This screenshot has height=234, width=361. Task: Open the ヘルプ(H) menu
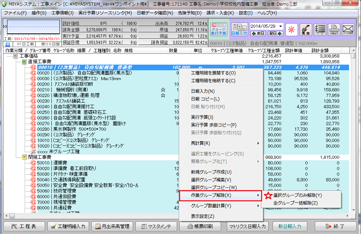(x=267, y=13)
